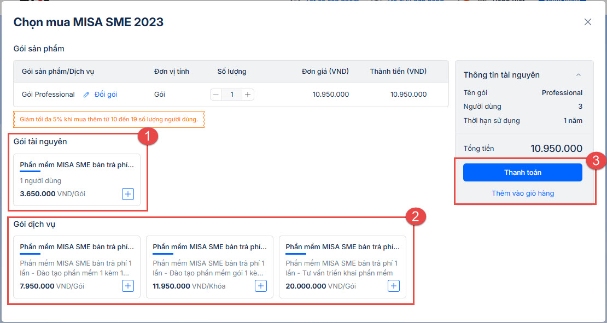607x323 pixels.
Task: Click the Gói tài nguyên section heading
Action: point(40,142)
